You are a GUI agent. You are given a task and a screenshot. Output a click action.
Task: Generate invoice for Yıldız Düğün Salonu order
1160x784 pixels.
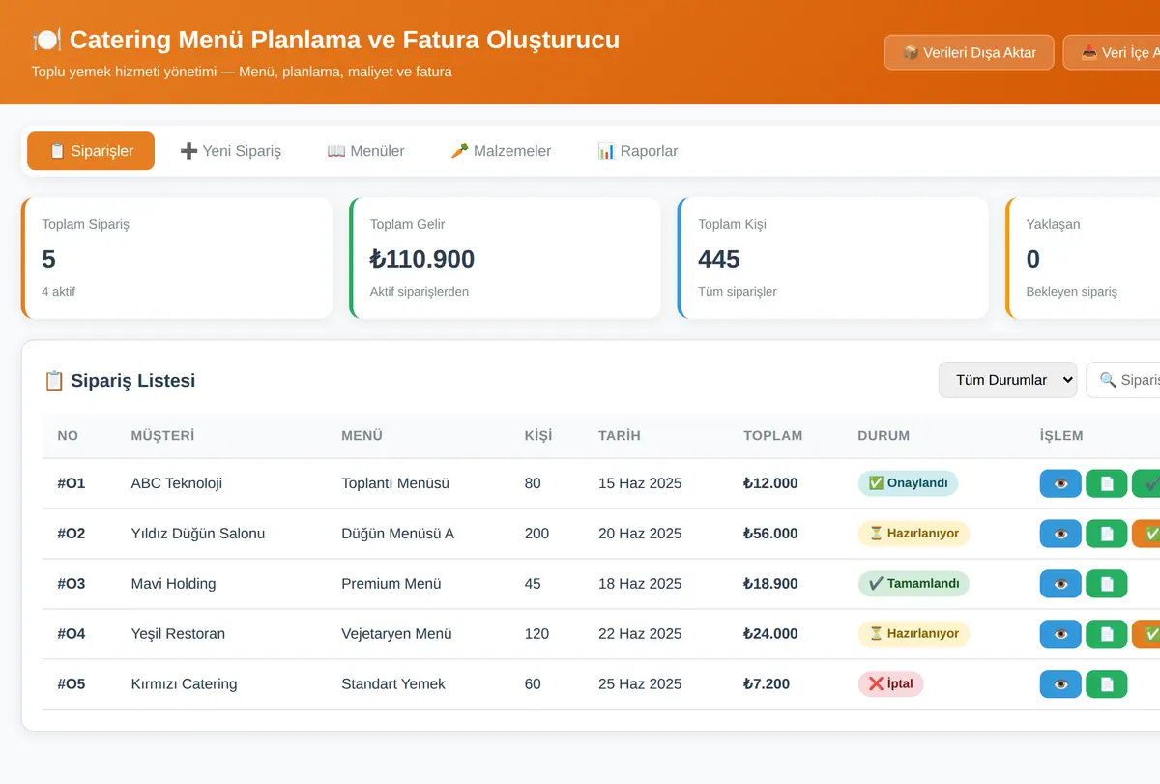pos(1107,534)
